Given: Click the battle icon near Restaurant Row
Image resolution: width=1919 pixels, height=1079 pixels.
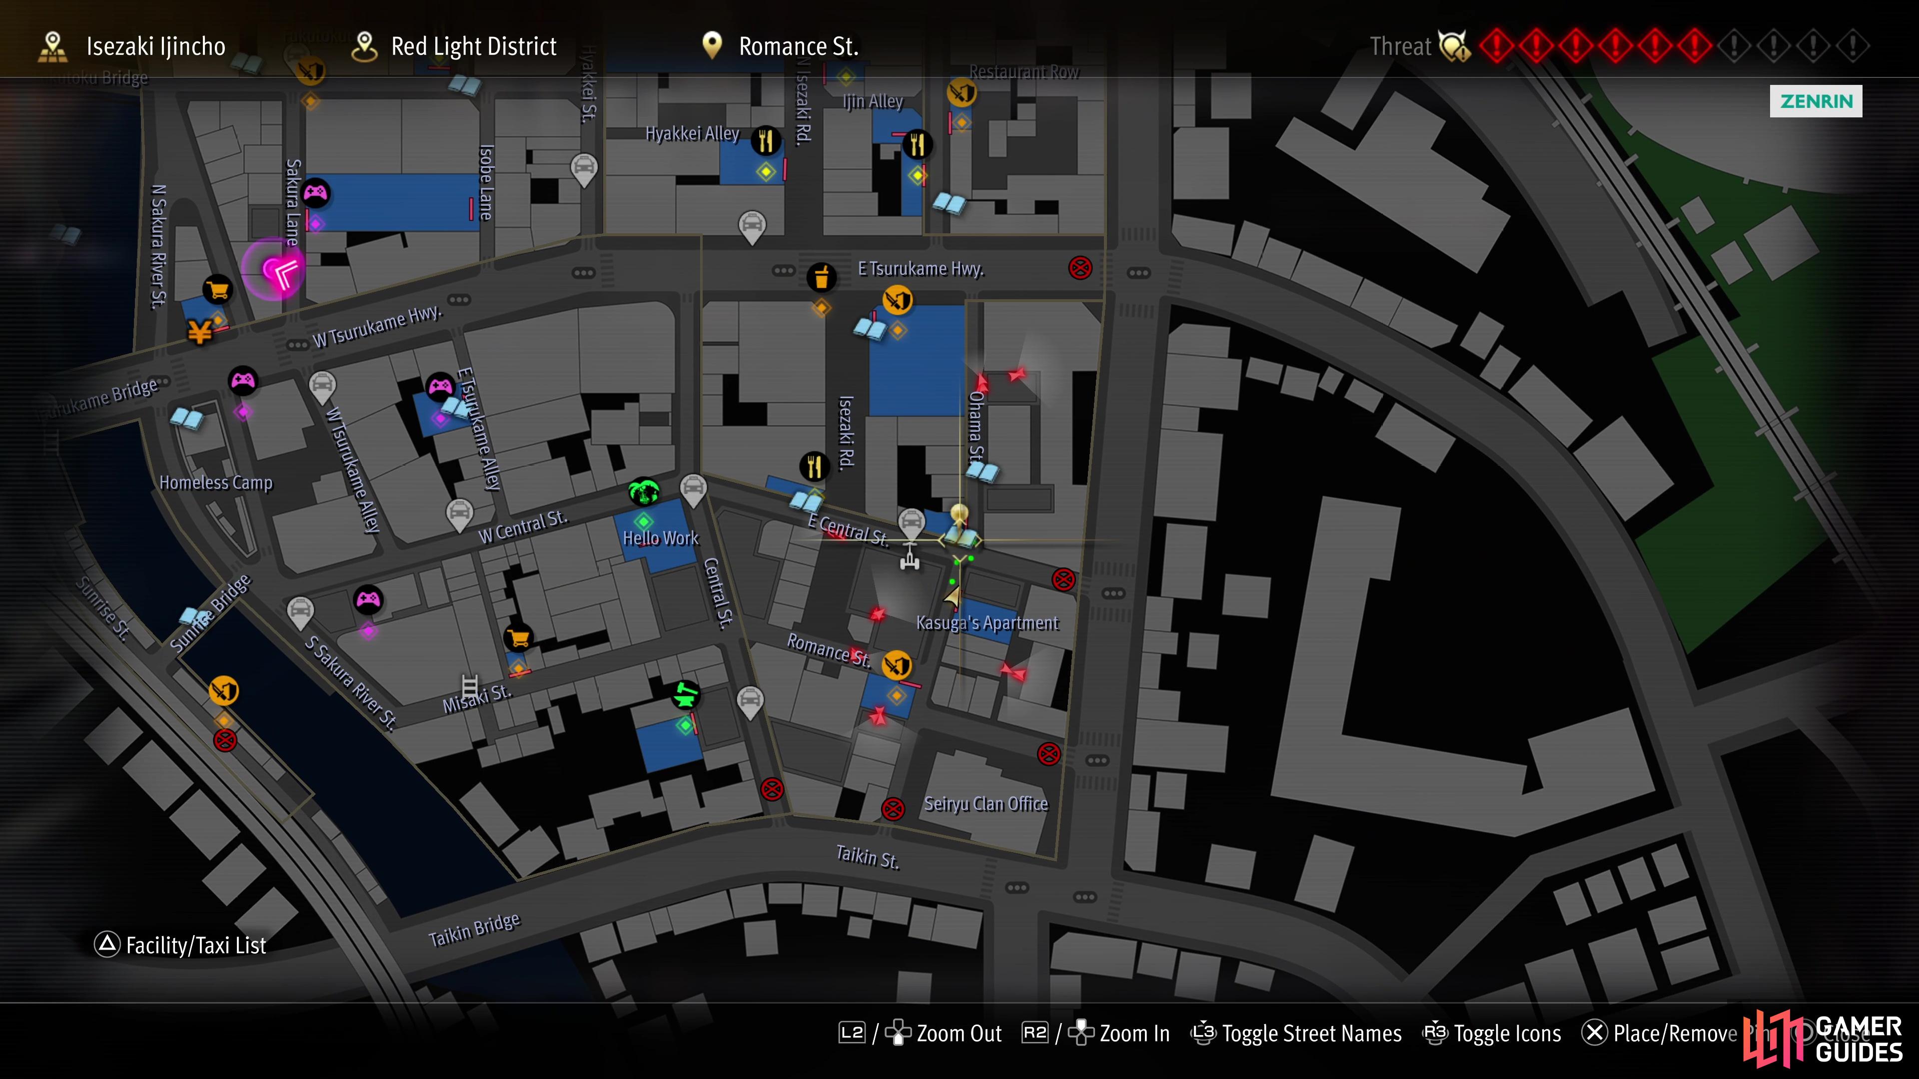Looking at the screenshot, I should click(x=961, y=93).
